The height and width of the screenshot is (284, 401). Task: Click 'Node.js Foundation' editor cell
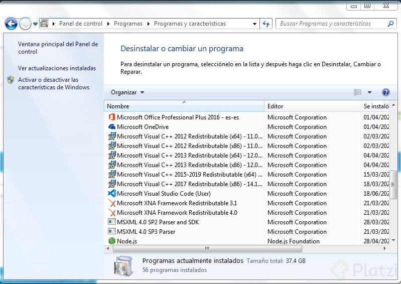pyautogui.click(x=293, y=241)
